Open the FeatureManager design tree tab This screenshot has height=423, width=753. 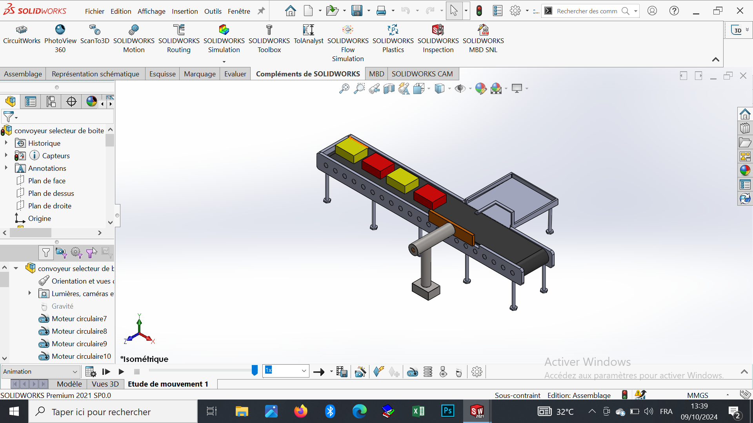pos(11,101)
